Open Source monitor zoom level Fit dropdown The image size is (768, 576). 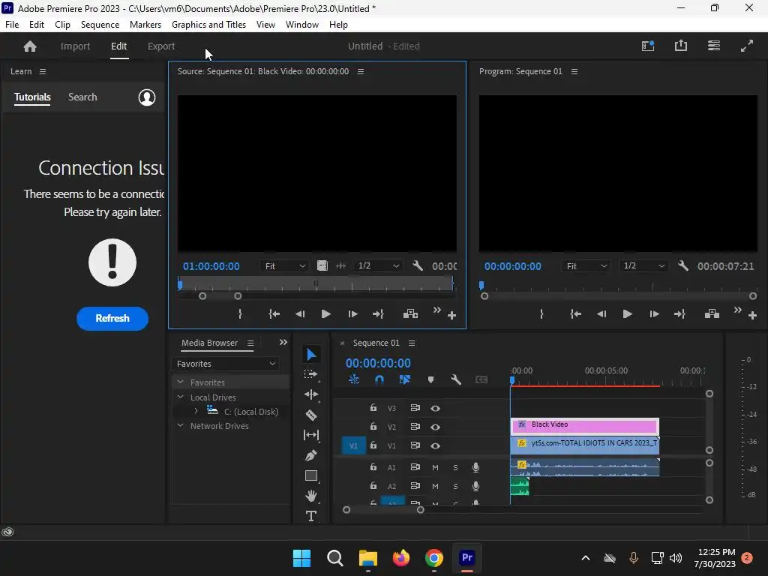coord(284,266)
